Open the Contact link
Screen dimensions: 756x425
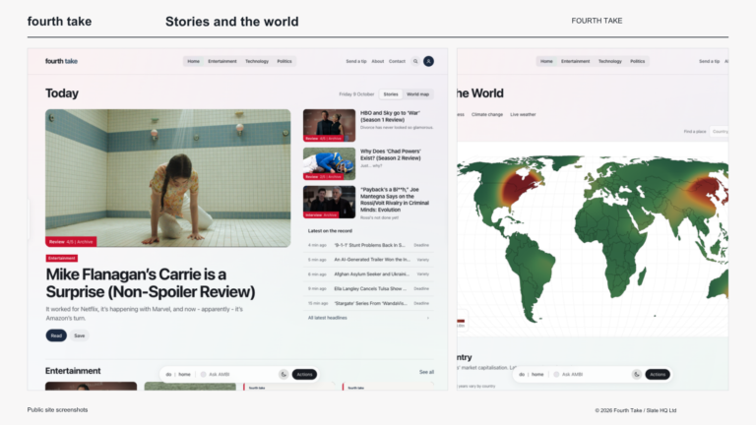point(397,61)
